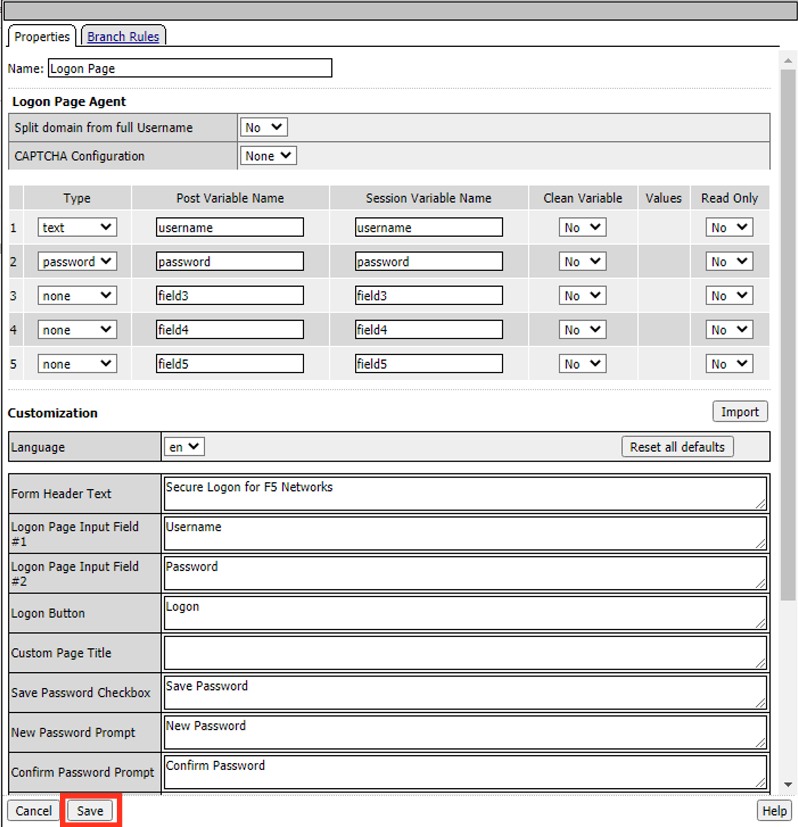This screenshot has height=827, width=798.
Task: Edit the Form Header Text box
Action: (x=465, y=494)
